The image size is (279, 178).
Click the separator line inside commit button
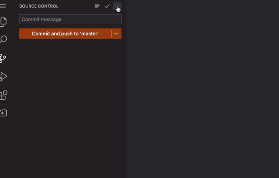pos(112,34)
